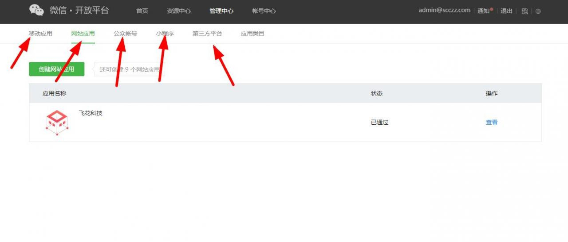Open the QR code icon in header
568x242 pixels.
525,11
